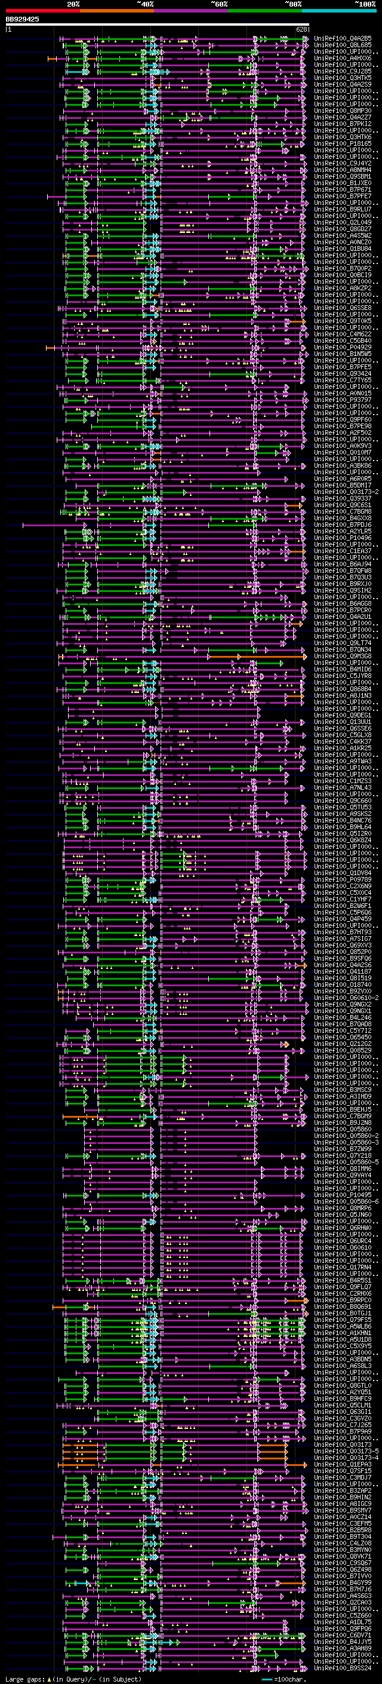Select the UniRef100_A9TWA3 label
This screenshot has height=1684, width=382.
tap(343, 762)
